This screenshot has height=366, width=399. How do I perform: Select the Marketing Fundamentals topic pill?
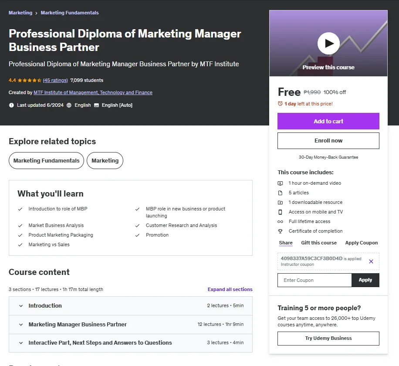click(46, 161)
